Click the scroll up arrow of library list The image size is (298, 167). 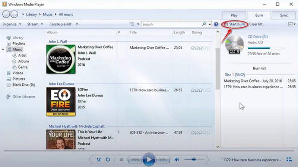[x=218, y=32]
